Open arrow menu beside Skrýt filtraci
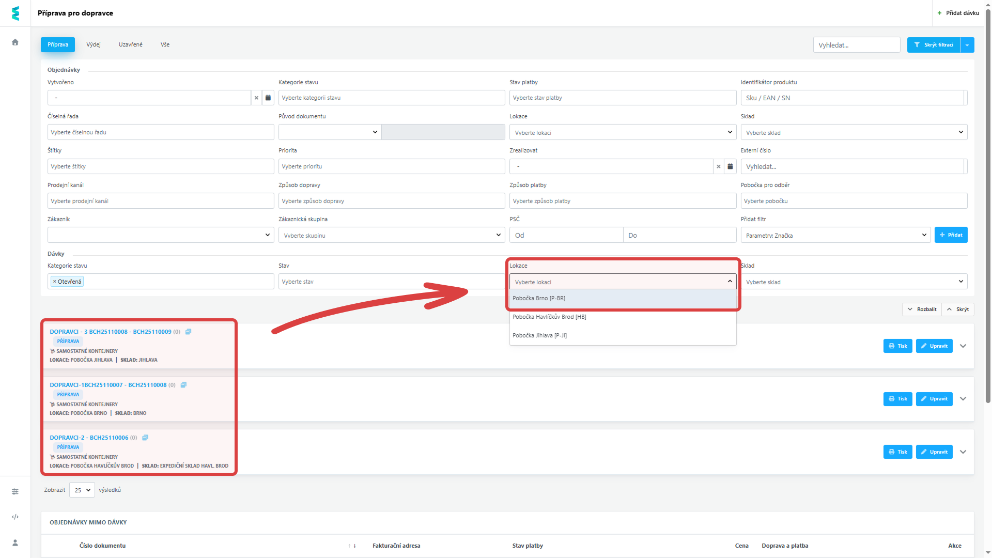The width and height of the screenshot is (992, 558). [967, 45]
